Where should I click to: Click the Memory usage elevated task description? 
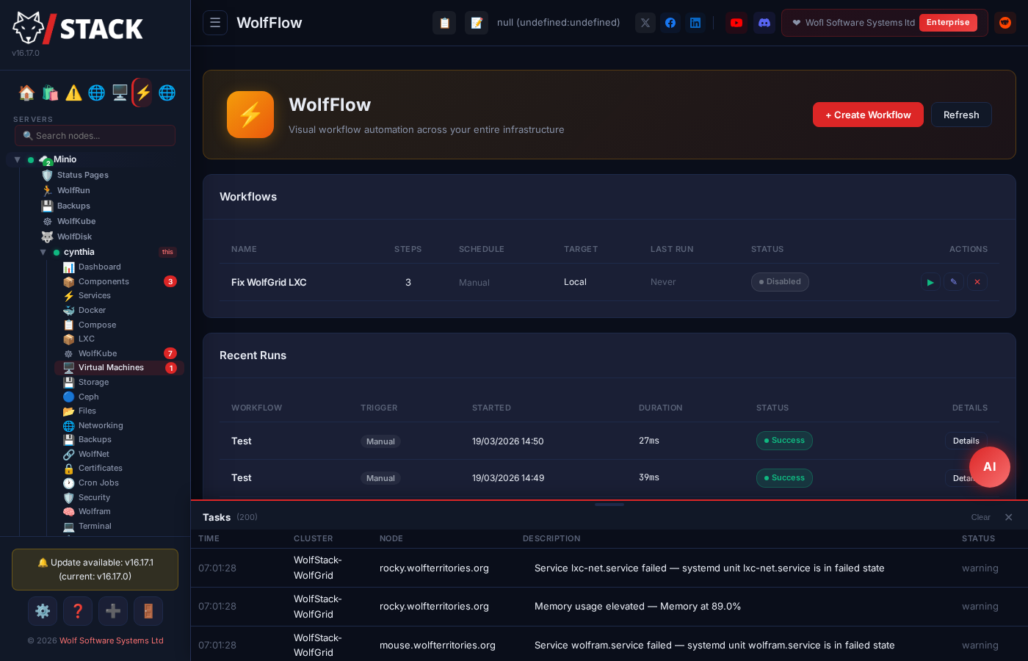click(x=637, y=607)
